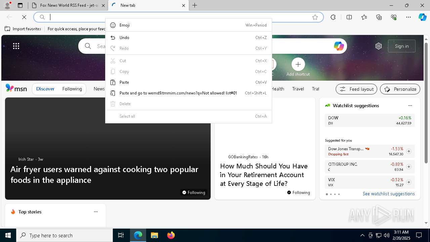Click the taskbar search box
Screen dimensions: 430x242
coord(64,235)
